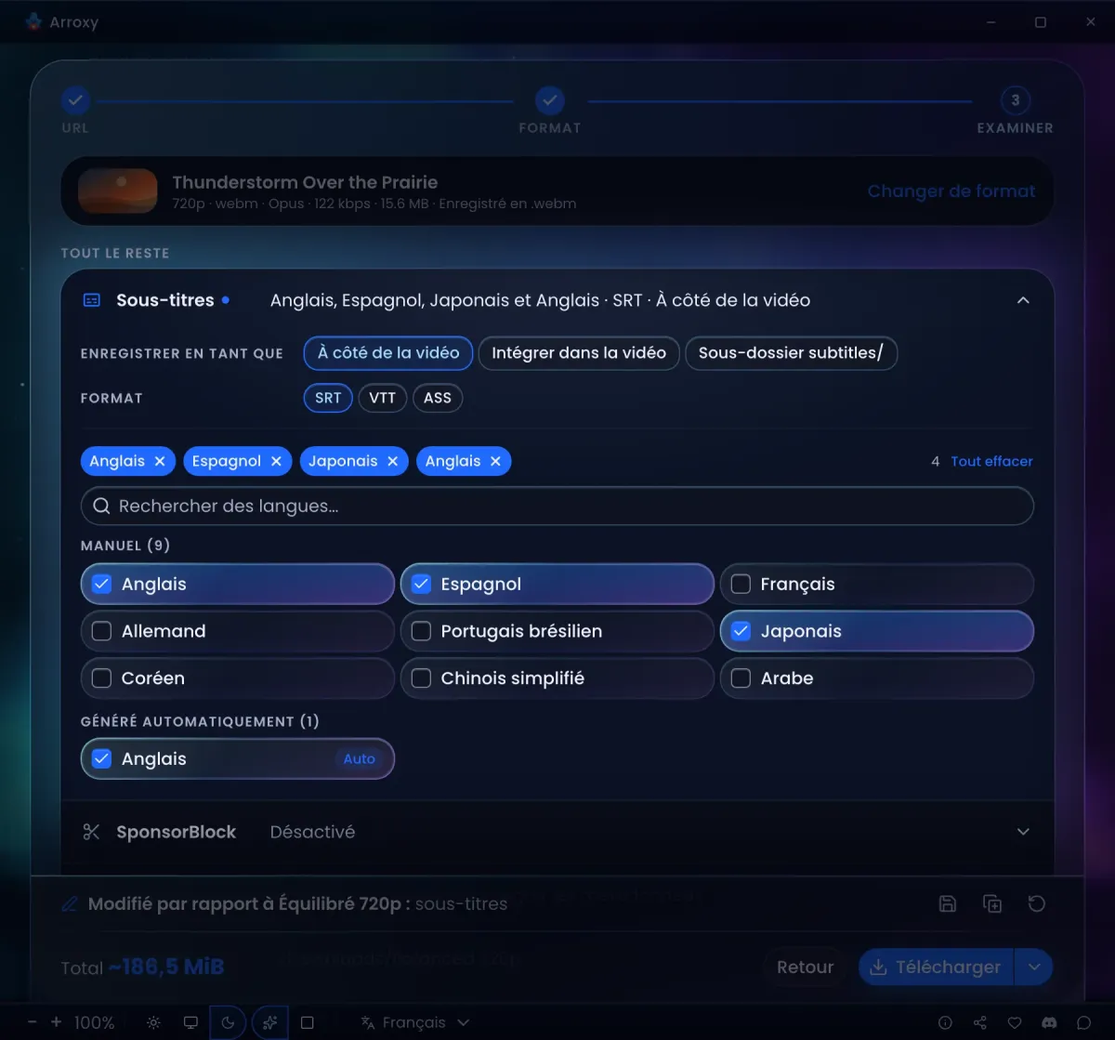
Task: Choose ASS subtitle format
Action: tap(438, 398)
